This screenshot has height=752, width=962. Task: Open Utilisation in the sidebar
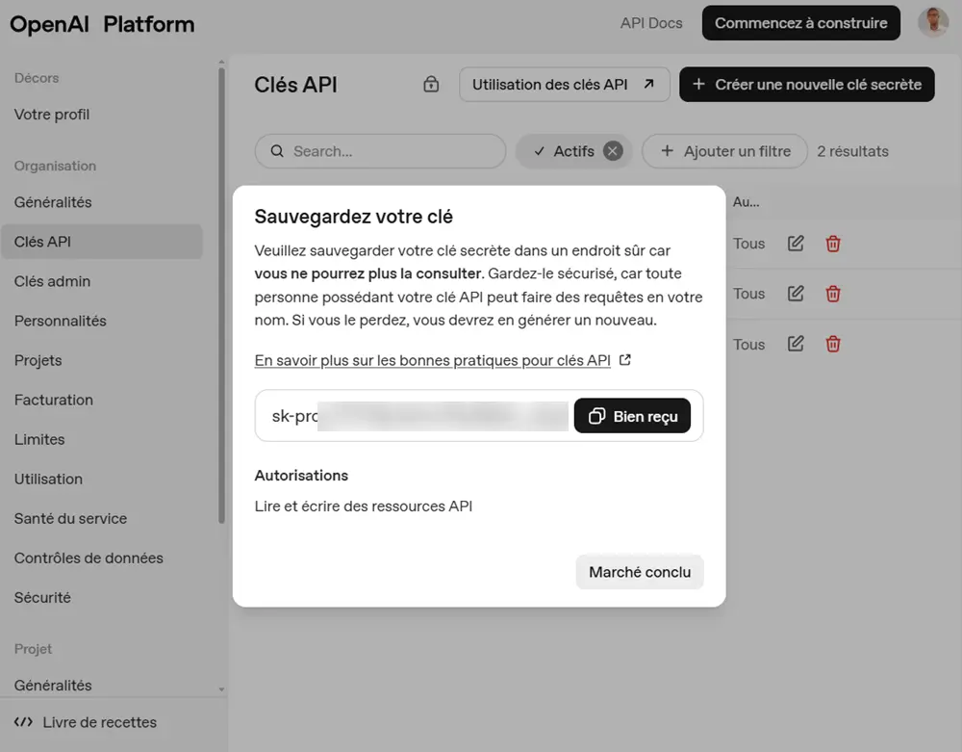(x=48, y=479)
